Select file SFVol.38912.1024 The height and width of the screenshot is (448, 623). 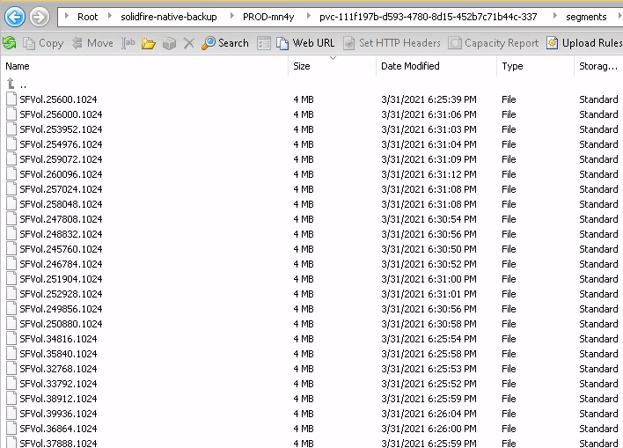coord(58,399)
